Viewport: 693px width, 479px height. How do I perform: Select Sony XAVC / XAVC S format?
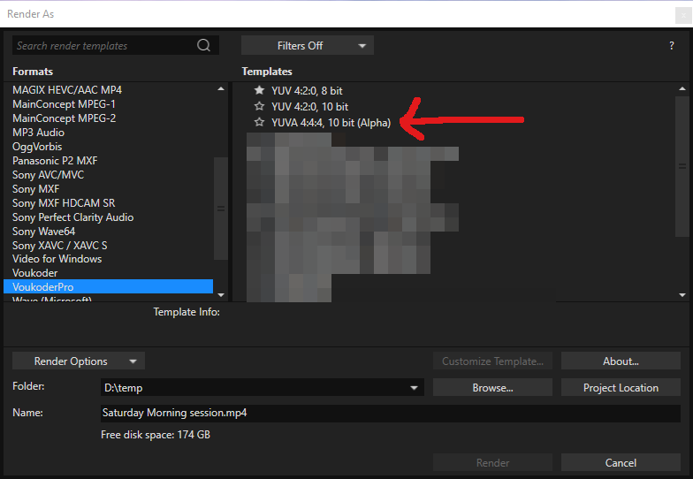click(x=59, y=245)
